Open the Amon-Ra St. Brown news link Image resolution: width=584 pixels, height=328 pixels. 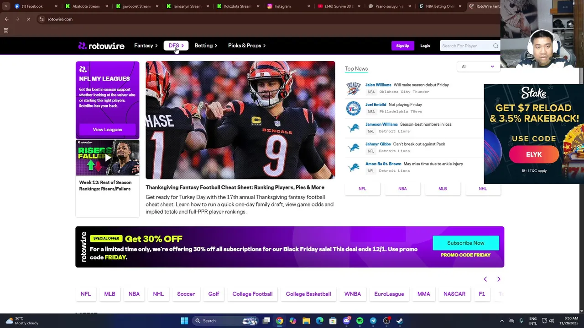pos(383,164)
